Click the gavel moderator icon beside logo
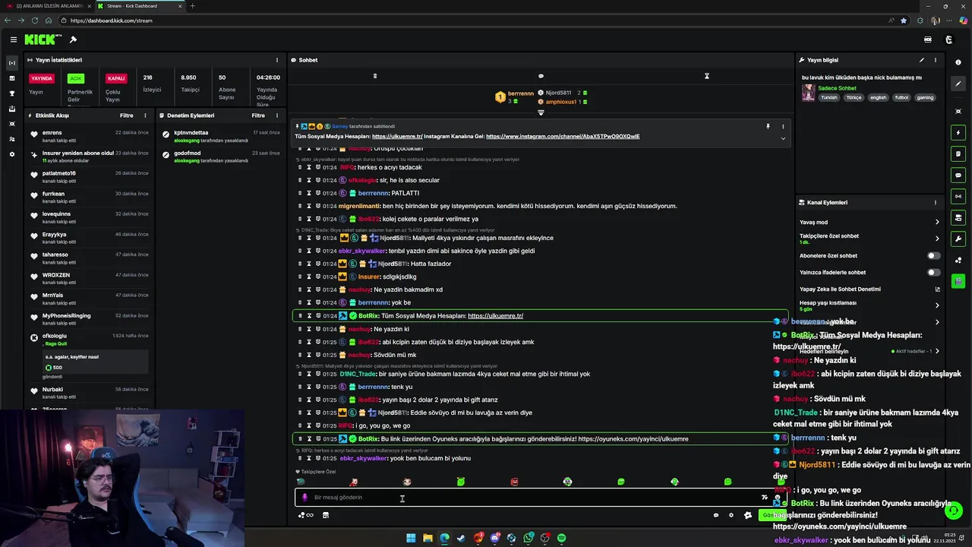Screen dimensions: 972x547 (73, 40)
